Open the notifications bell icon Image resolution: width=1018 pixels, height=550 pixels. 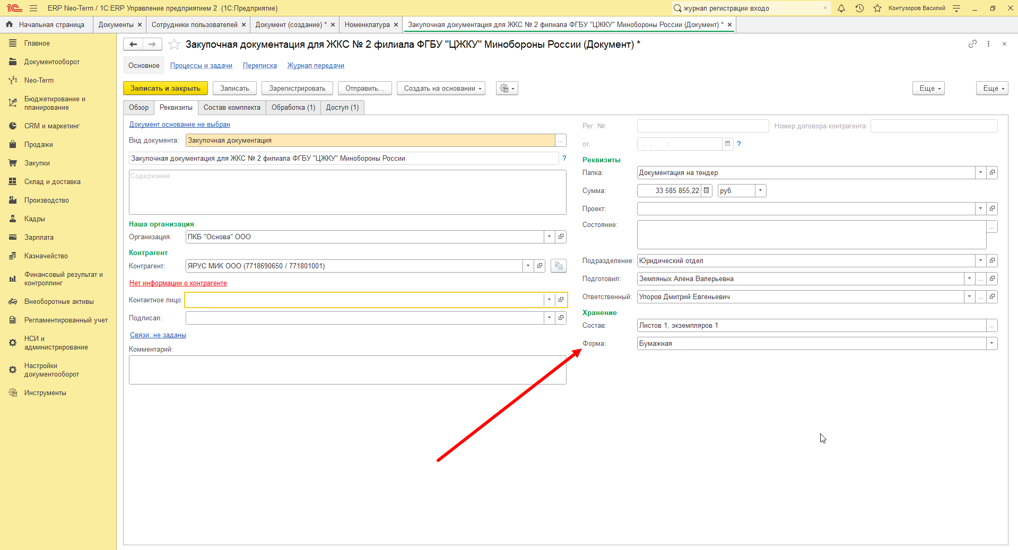coord(841,8)
